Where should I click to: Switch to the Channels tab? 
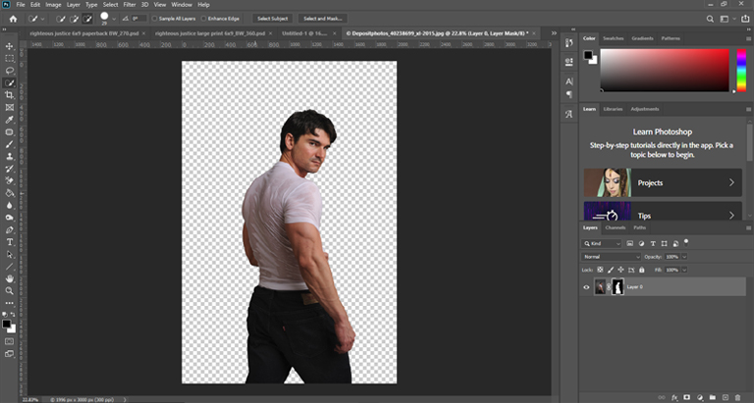(615, 227)
